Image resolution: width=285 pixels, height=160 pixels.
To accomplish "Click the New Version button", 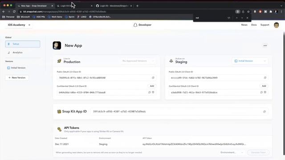I will pyautogui.click(x=17, y=78).
